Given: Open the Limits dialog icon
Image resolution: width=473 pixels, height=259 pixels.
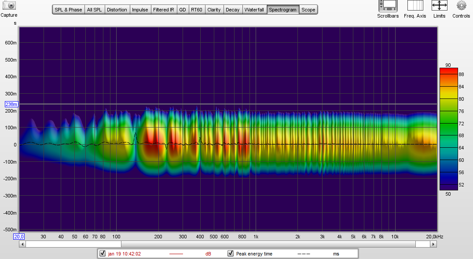Looking at the screenshot, I should (439, 6).
